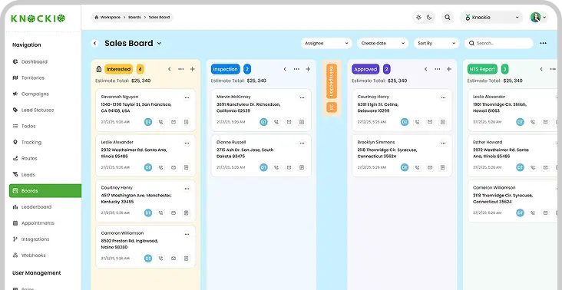Click the Sales Board breadcrumb
The image size is (562, 290).
pos(159,17)
